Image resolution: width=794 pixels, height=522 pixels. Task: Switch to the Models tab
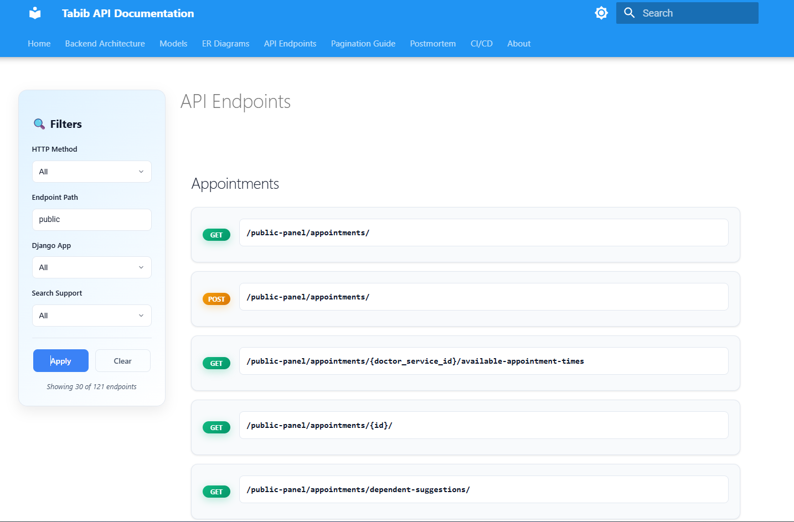[173, 44]
